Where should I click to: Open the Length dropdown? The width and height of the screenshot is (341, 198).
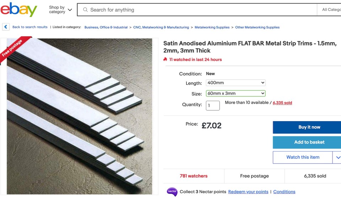coord(236,83)
